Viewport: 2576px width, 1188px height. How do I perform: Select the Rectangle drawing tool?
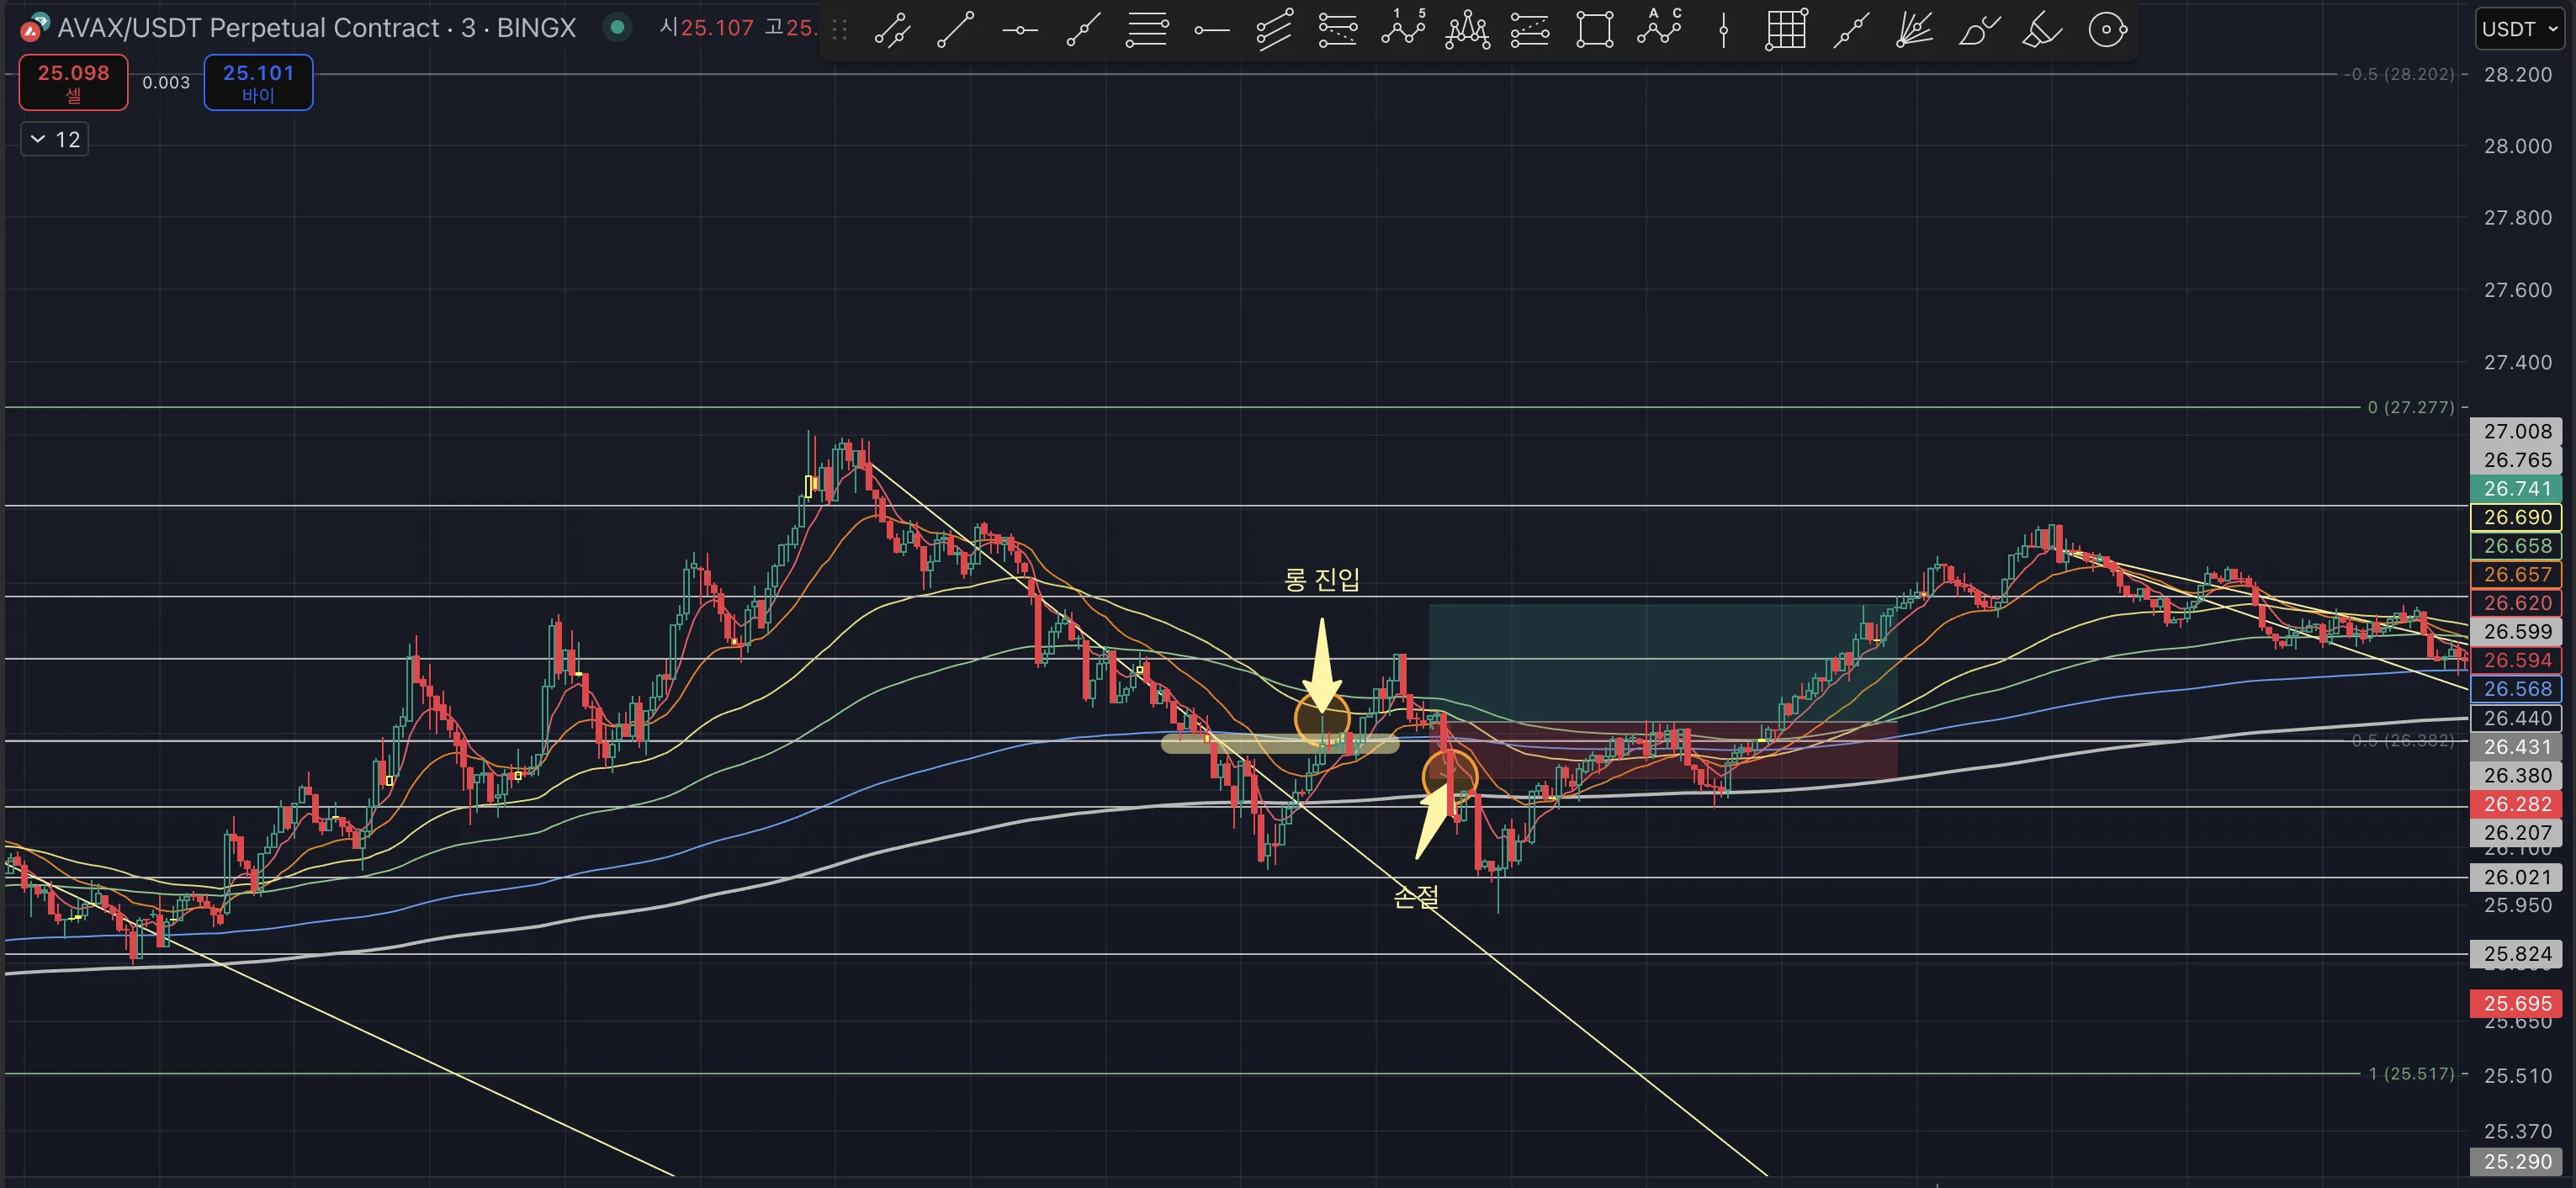point(1594,29)
